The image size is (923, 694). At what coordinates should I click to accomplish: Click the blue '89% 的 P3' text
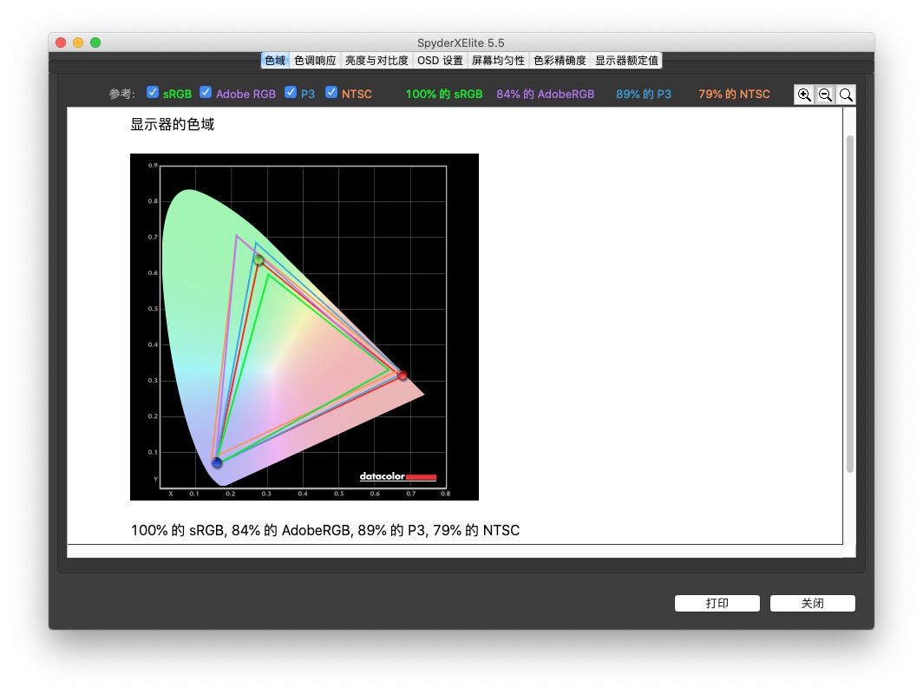(x=644, y=95)
